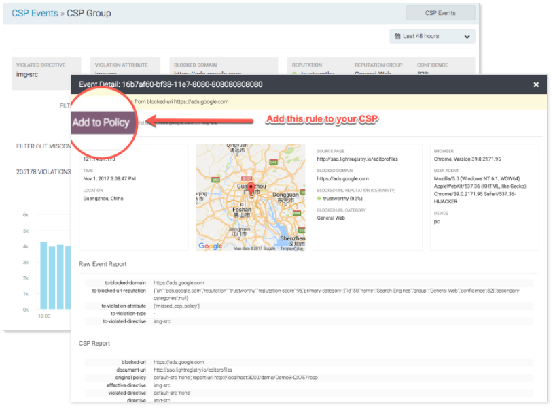Click the Raw Event Report heading
Viewport: 553px width, 409px height.
103,264
